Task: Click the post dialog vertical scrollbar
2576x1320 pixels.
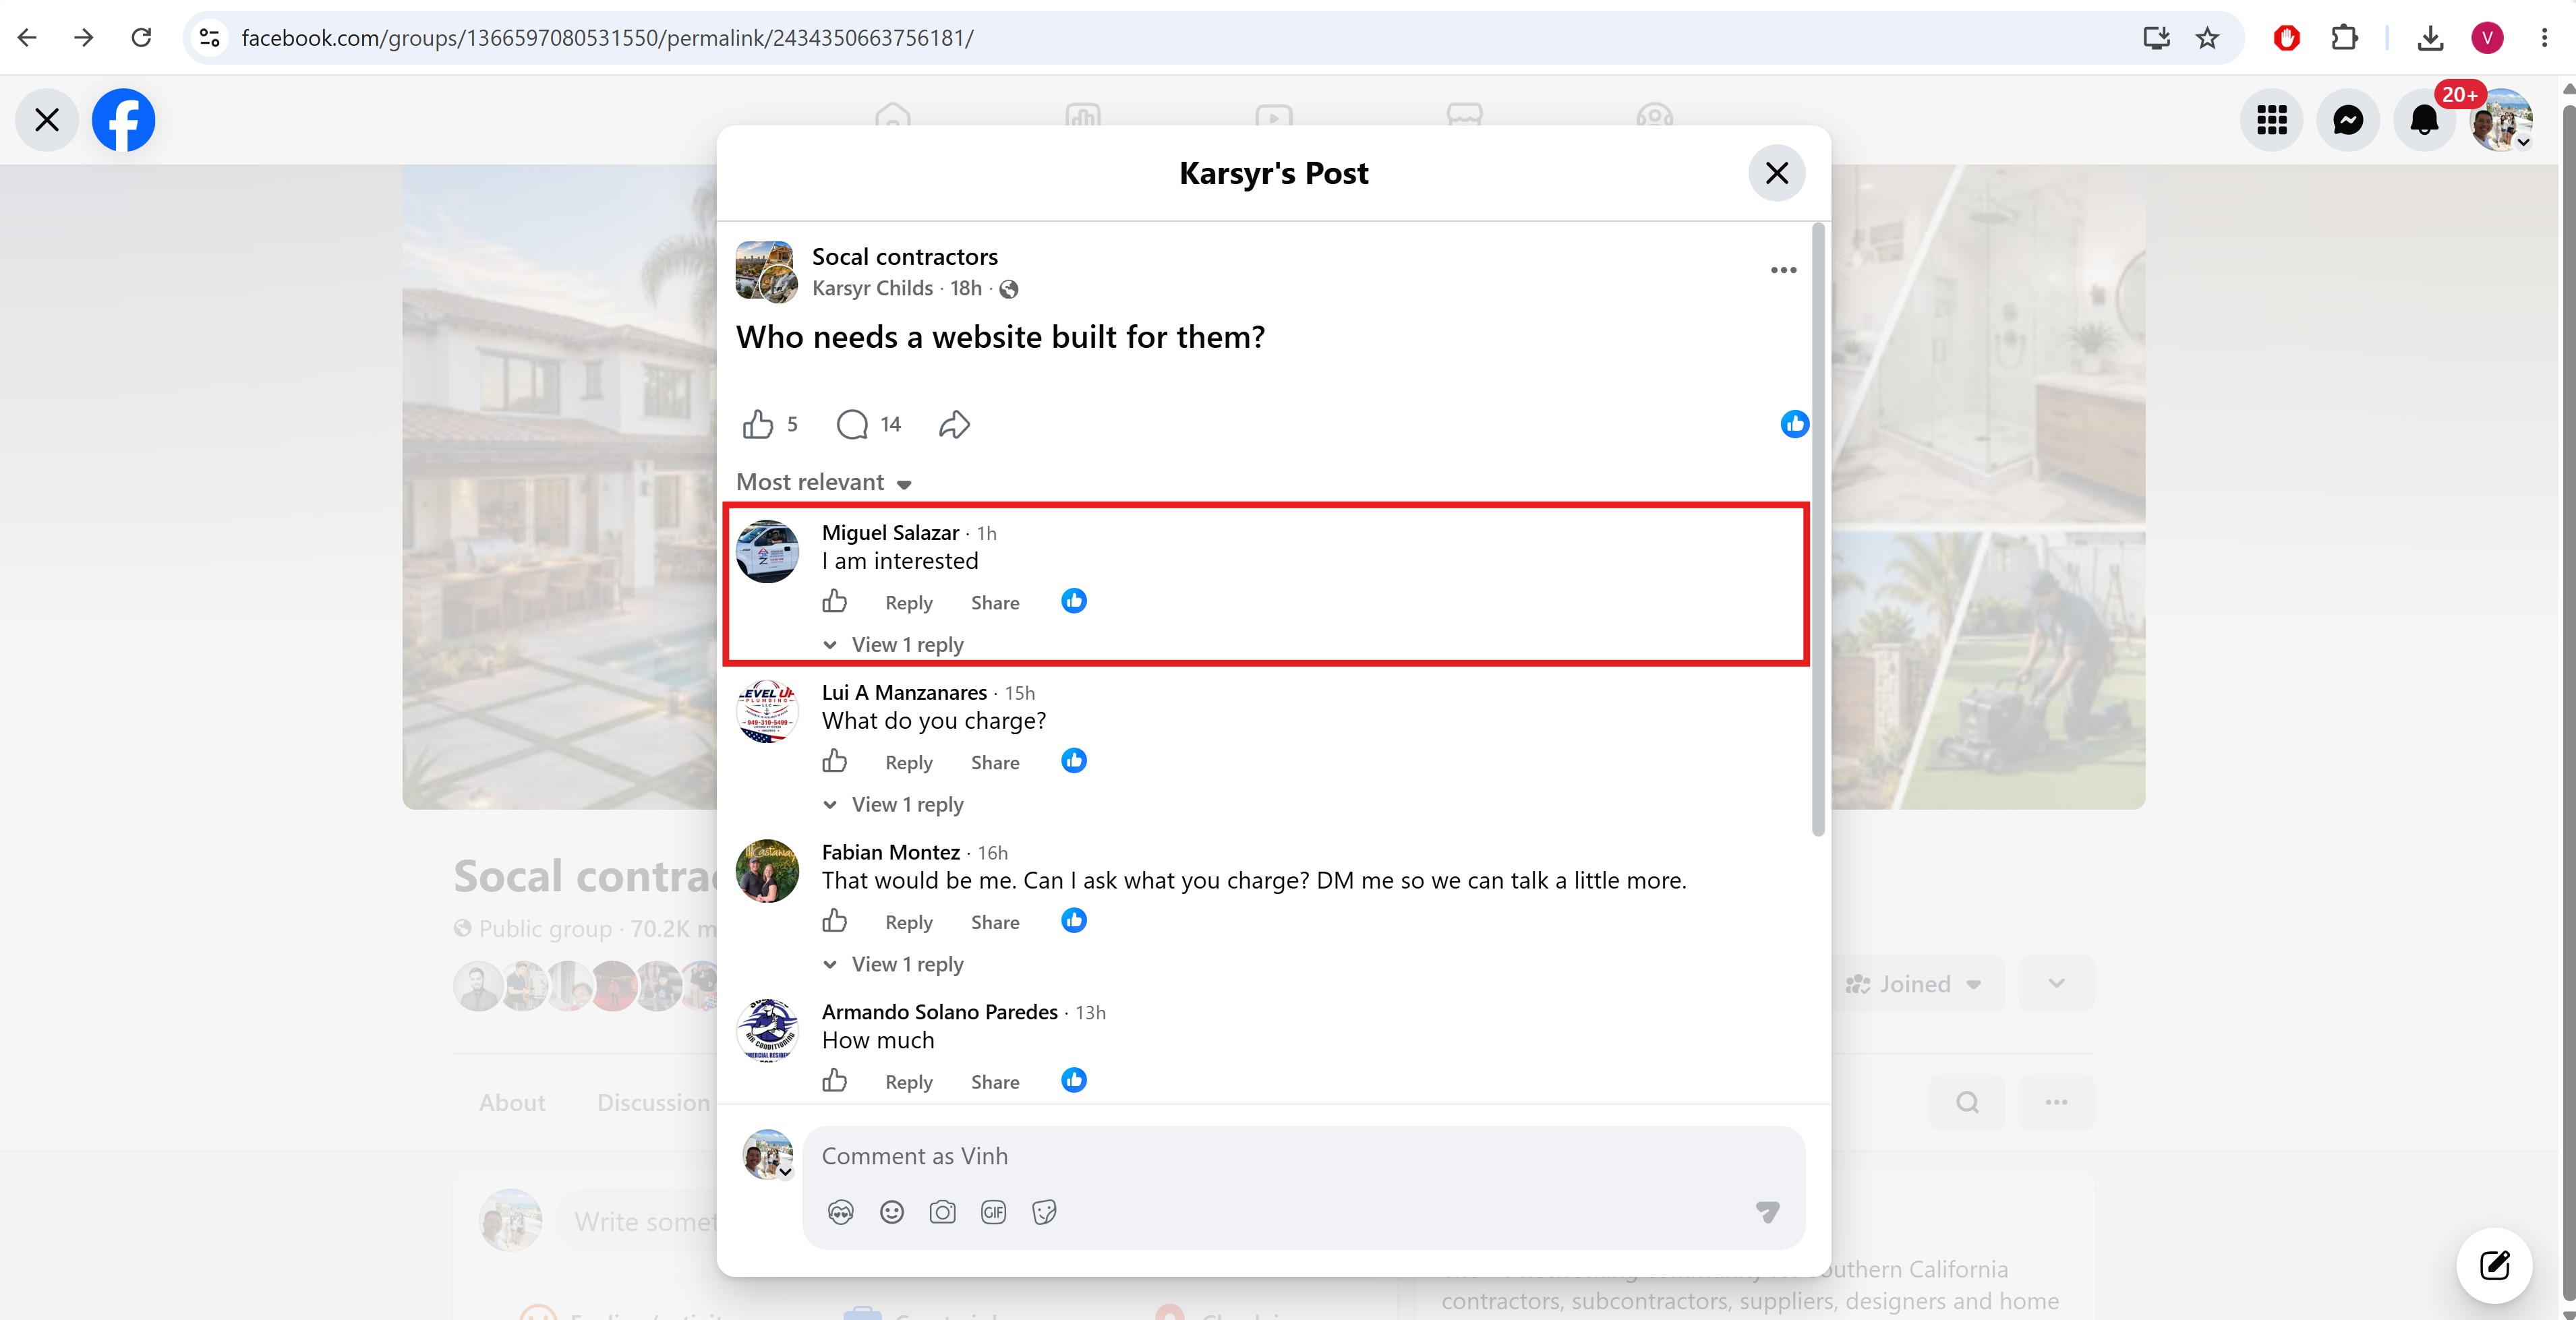Action: click(x=1818, y=530)
